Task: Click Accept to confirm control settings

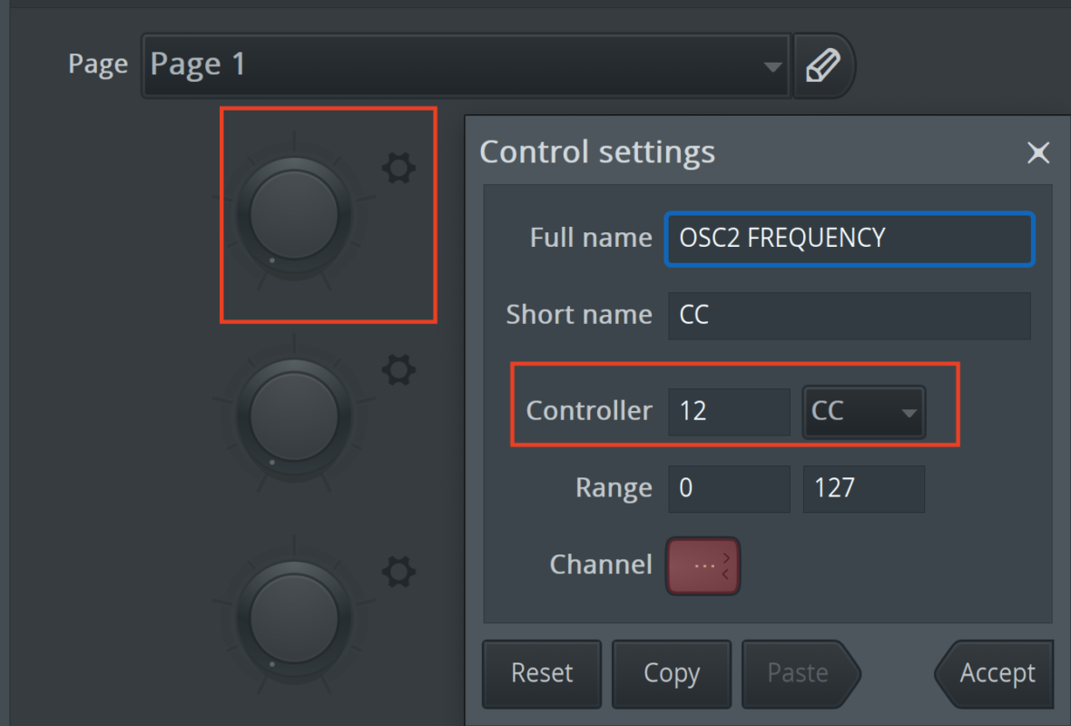Action: (x=997, y=673)
